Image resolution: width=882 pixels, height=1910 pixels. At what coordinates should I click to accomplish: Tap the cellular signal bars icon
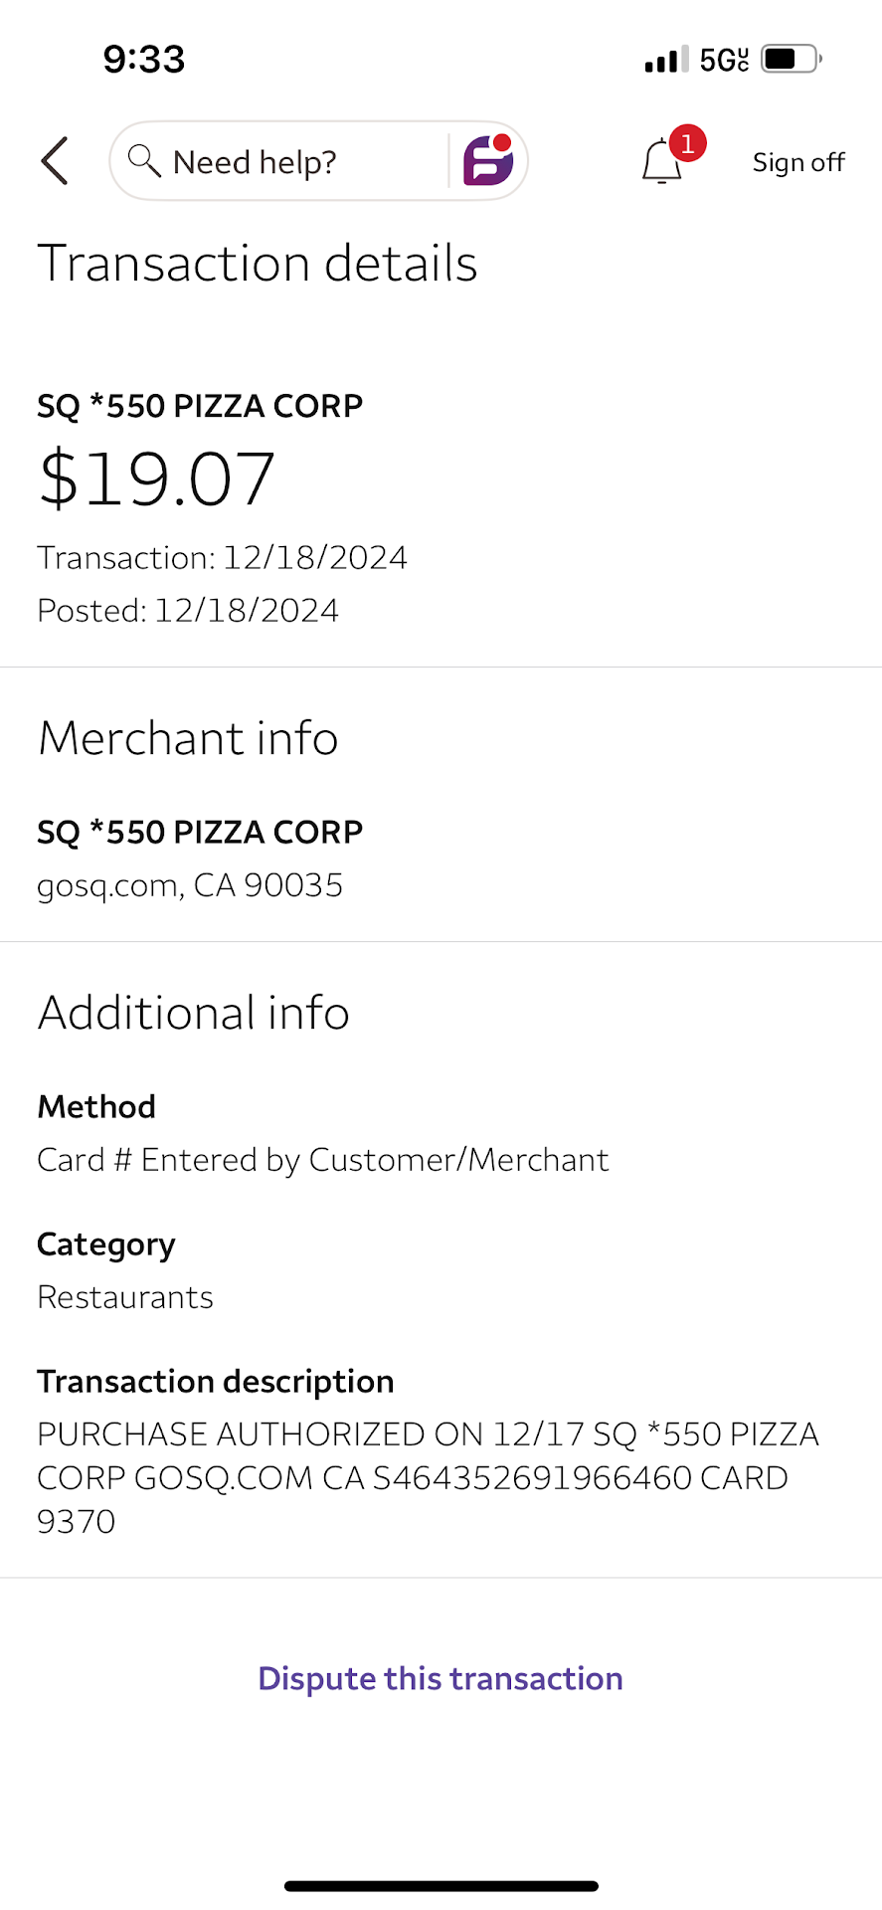[665, 60]
